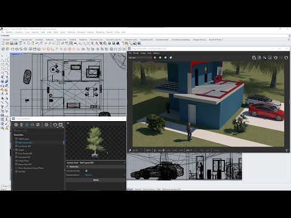Click the Undo arrow in Rhino toolbar

[x=37, y=43]
